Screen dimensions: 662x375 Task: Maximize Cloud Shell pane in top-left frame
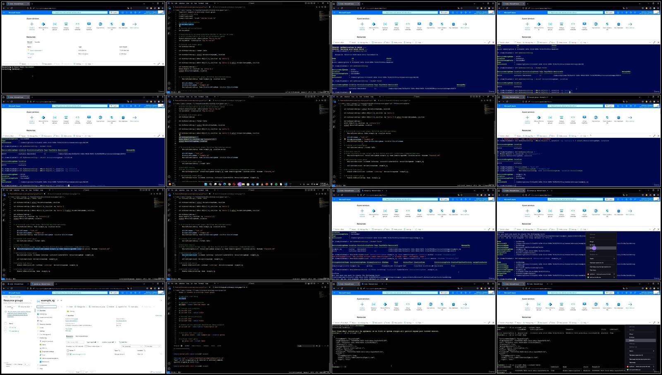[x=158, y=64]
